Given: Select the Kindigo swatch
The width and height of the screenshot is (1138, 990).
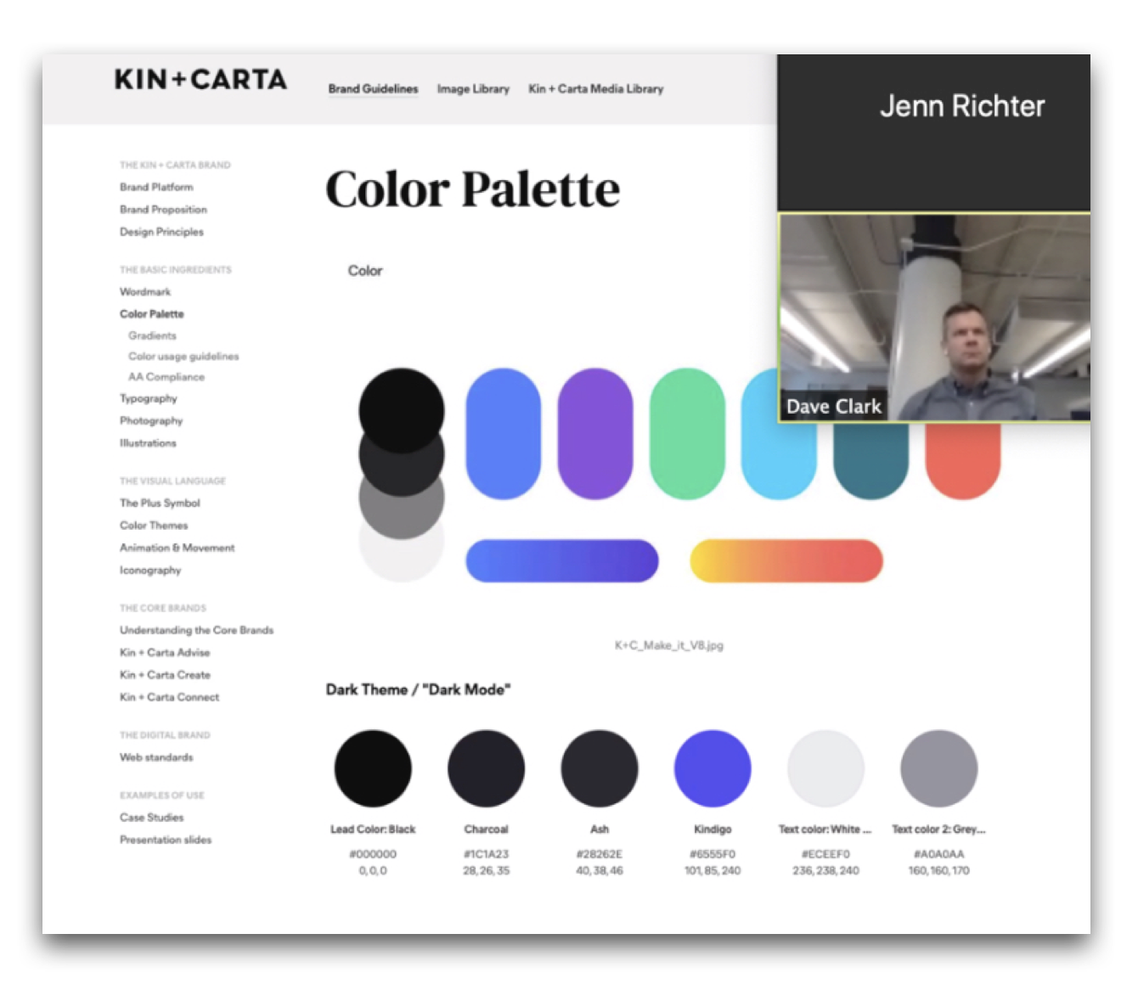Looking at the screenshot, I should [x=713, y=768].
